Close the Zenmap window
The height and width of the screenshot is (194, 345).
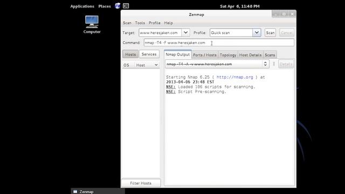point(292,14)
